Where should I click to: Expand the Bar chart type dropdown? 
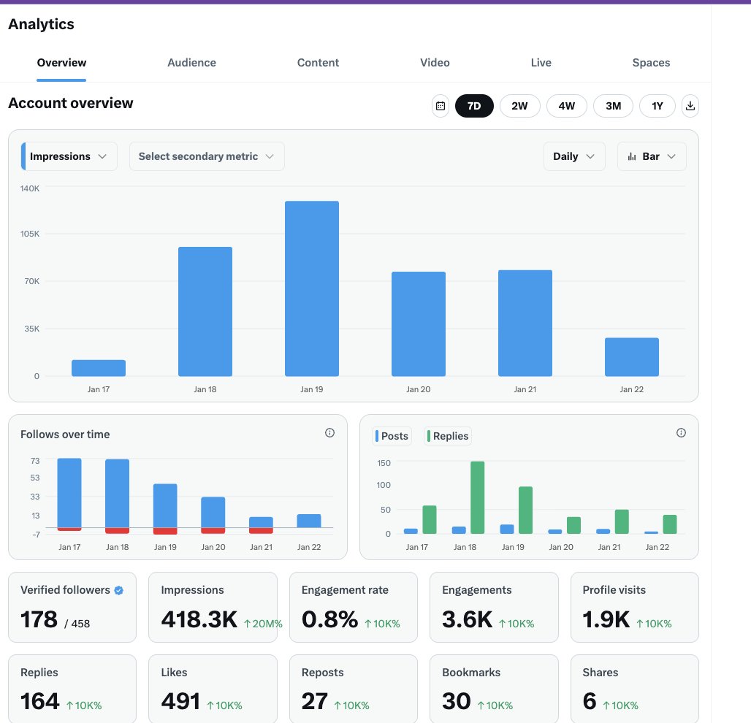[671, 156]
